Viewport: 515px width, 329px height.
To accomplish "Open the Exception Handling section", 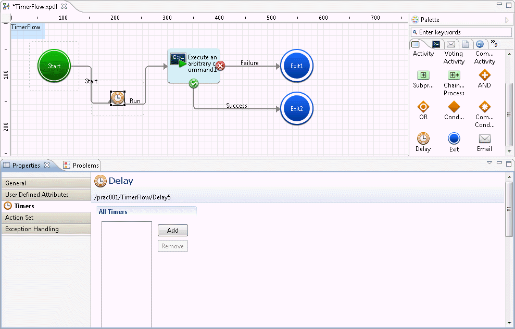I will 46,229.
